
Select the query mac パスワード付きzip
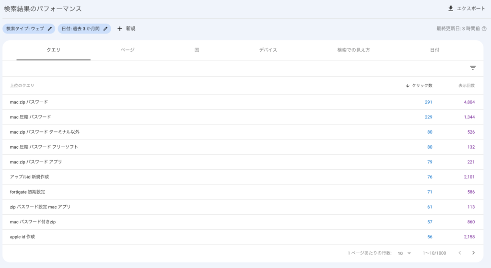click(33, 222)
